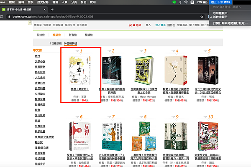251x167 pixels.
Task: Select 7日暢銷榜 sub-tab
Action: pos(56,43)
